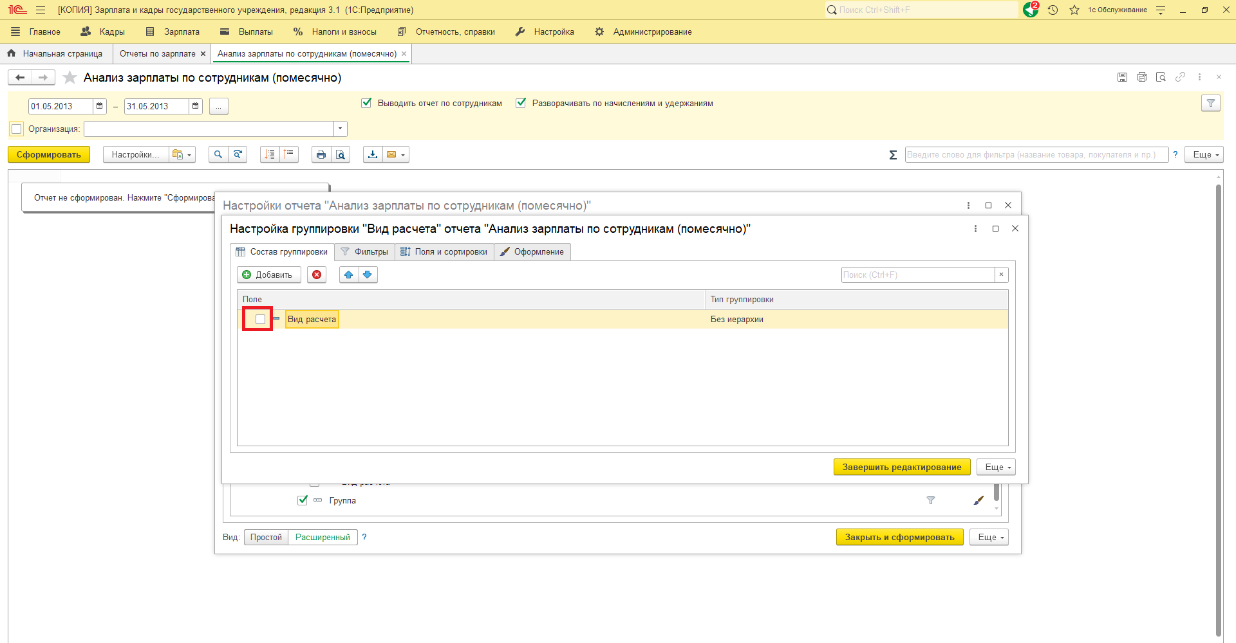
Task: Click the Настройки... button
Action: (135, 154)
